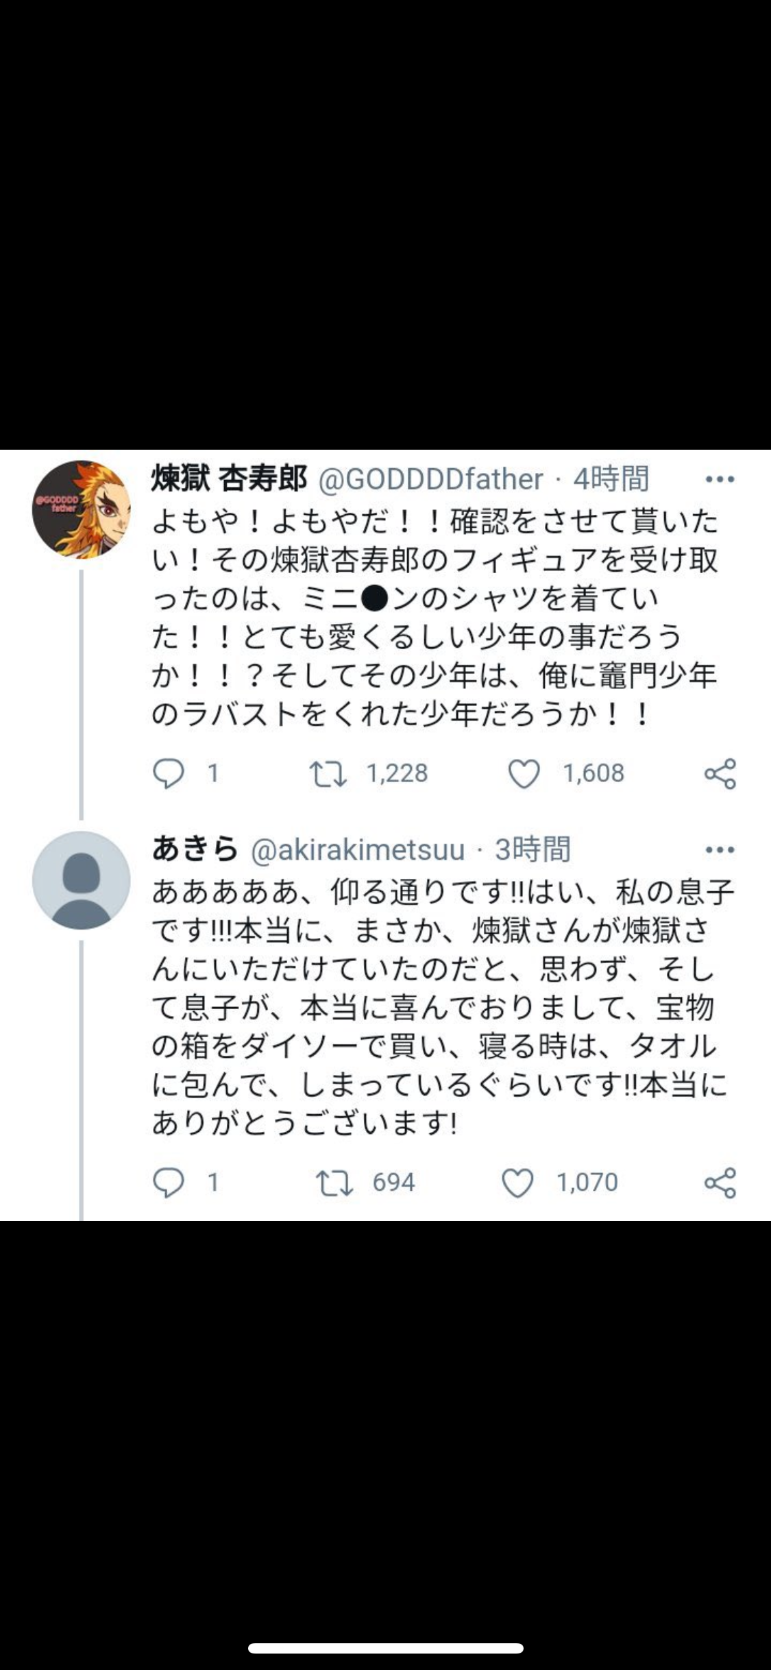
Task: Open more options for 煉獄 杏寿郎's tweet
Action: tap(720, 479)
